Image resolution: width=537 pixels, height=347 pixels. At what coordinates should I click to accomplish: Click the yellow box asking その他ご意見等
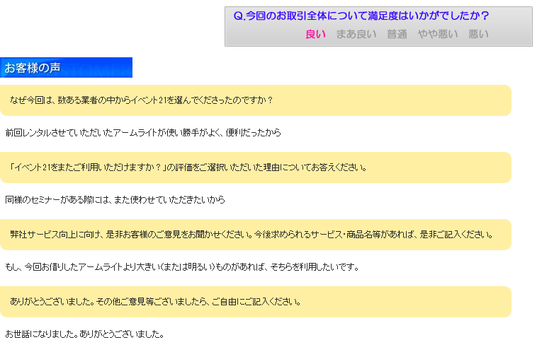[x=255, y=302]
